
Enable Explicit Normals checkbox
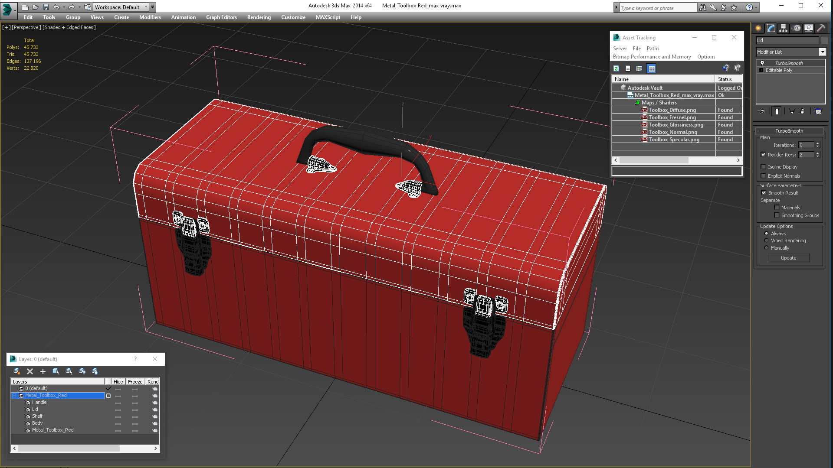764,176
